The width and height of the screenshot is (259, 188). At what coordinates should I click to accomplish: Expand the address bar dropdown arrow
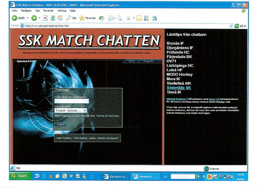tap(231, 26)
